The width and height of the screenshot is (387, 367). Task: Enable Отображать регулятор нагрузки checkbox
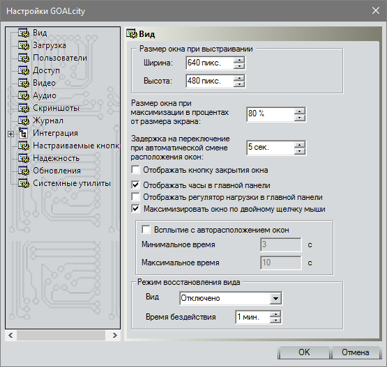(x=135, y=197)
